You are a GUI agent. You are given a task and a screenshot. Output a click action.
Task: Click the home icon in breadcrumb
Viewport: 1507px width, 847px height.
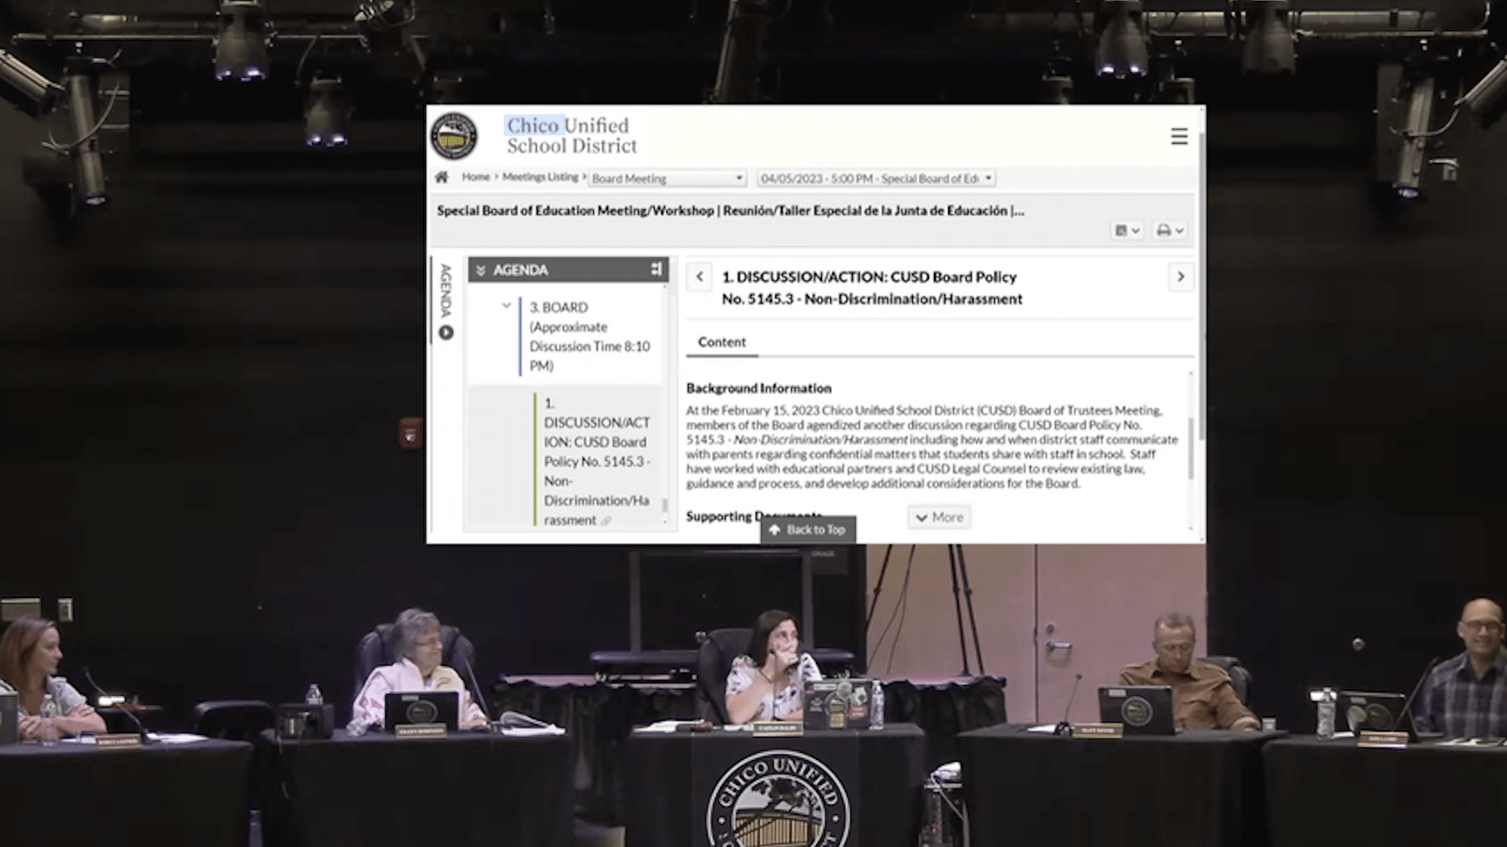tap(442, 177)
